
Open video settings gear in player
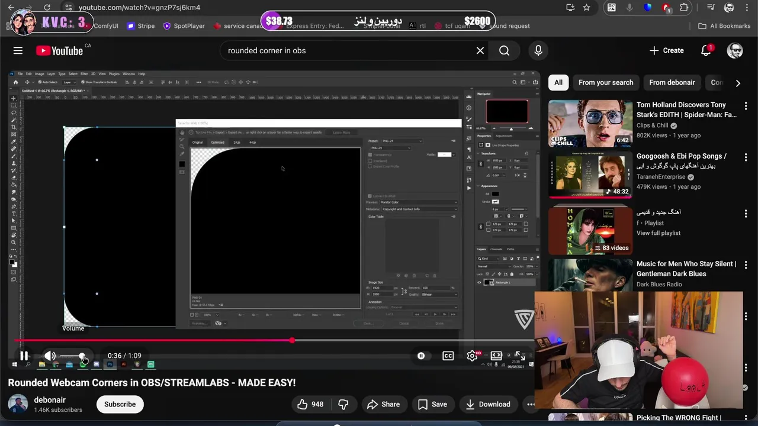pos(472,356)
